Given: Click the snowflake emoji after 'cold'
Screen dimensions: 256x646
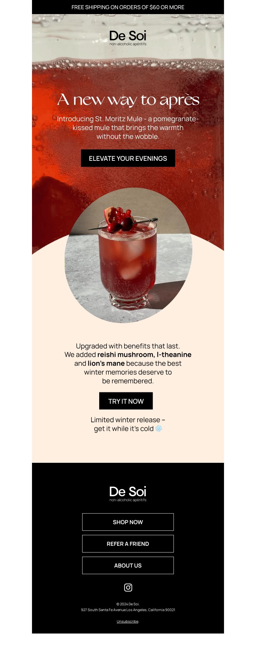Looking at the screenshot, I should [x=159, y=429].
